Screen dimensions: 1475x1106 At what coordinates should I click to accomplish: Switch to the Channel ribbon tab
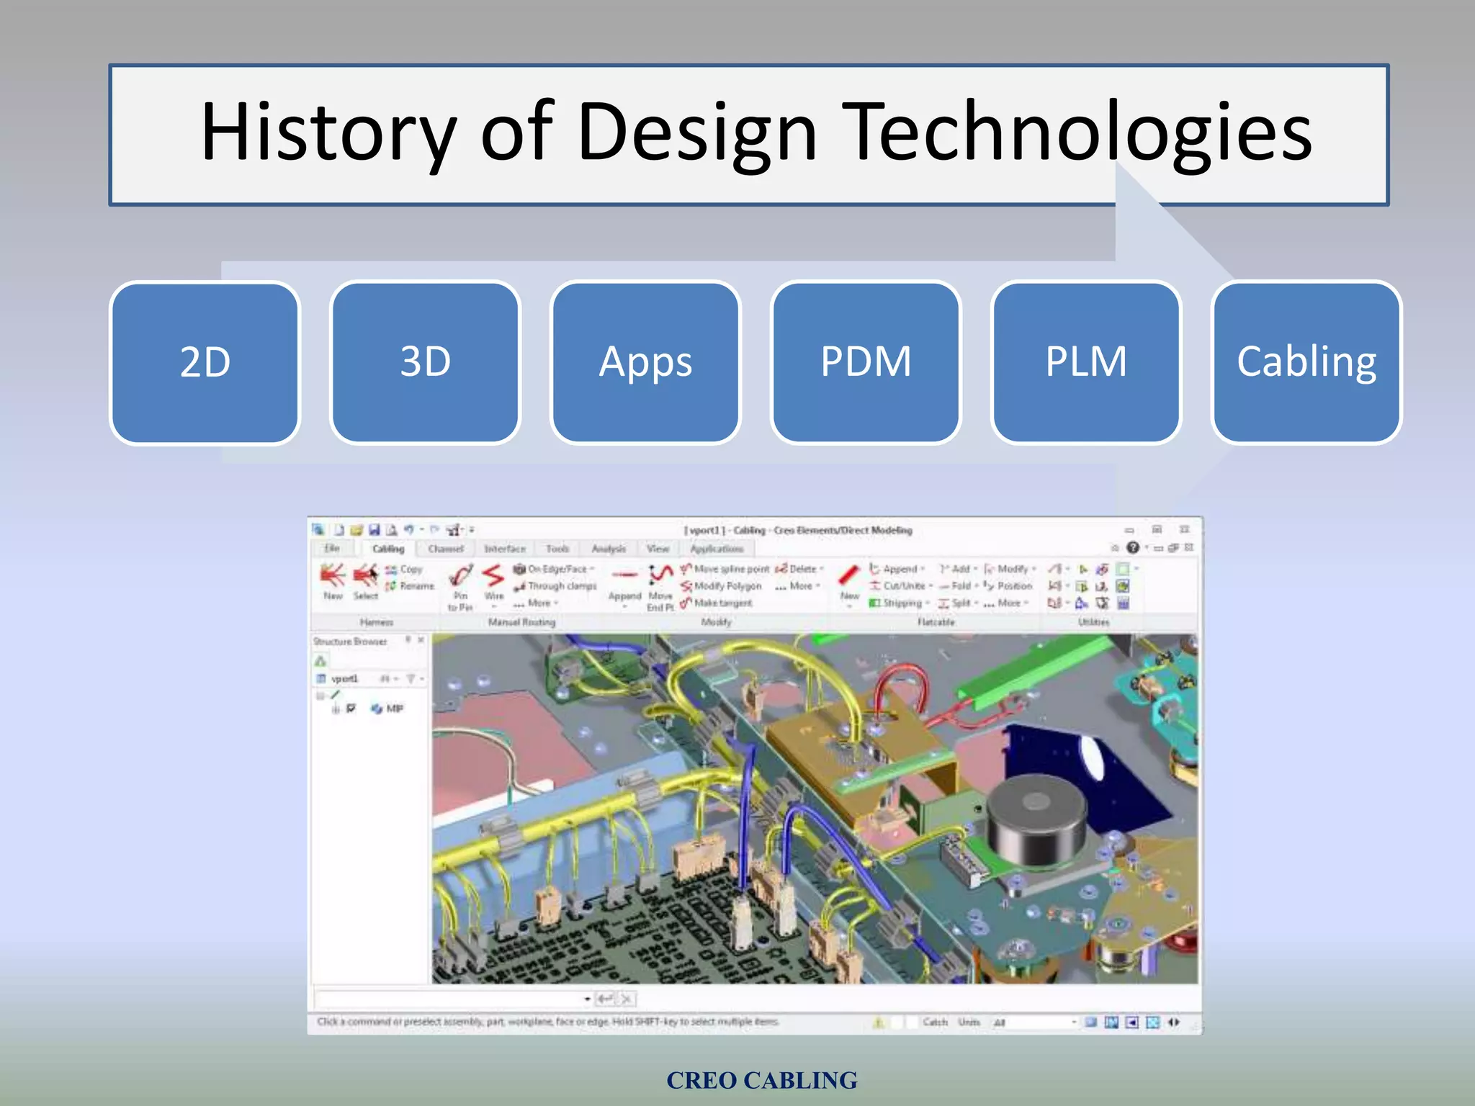tap(445, 549)
